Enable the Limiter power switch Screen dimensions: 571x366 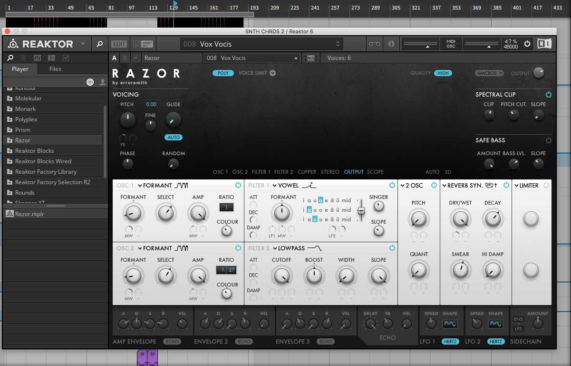click(x=546, y=185)
